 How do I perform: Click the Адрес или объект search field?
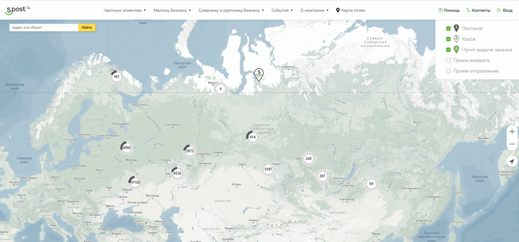coord(44,27)
